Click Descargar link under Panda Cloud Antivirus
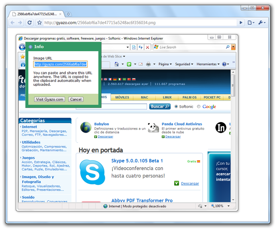This screenshot has height=232, width=279. [x=173, y=137]
